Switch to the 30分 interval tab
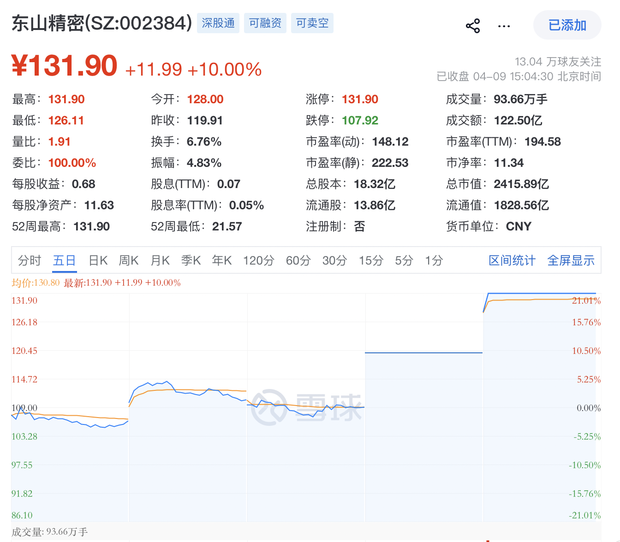Viewport: 620px width, 542px height. click(x=335, y=260)
